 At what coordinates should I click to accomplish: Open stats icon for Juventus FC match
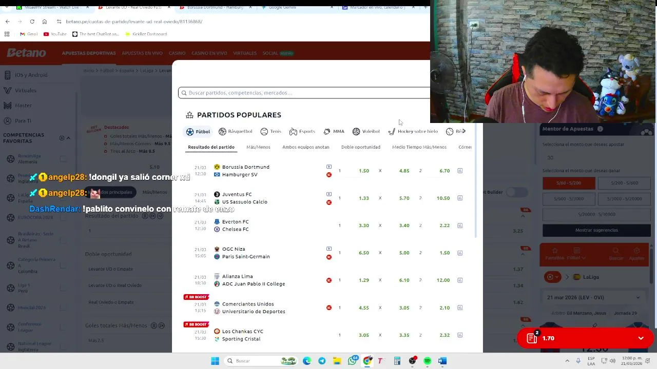point(460,198)
